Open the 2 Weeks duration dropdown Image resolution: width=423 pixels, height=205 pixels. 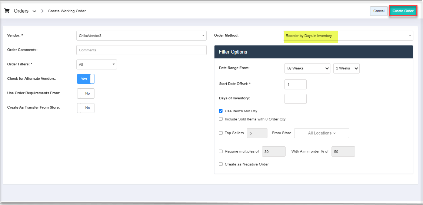pos(346,68)
